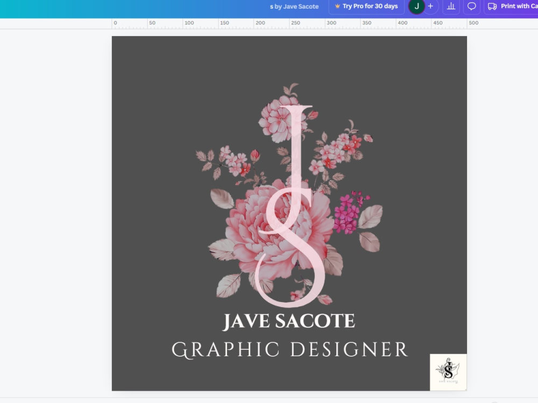The image size is (538, 403).
Task: Select the GRAPHIC DESIGNER text on canvas
Action: click(290, 350)
